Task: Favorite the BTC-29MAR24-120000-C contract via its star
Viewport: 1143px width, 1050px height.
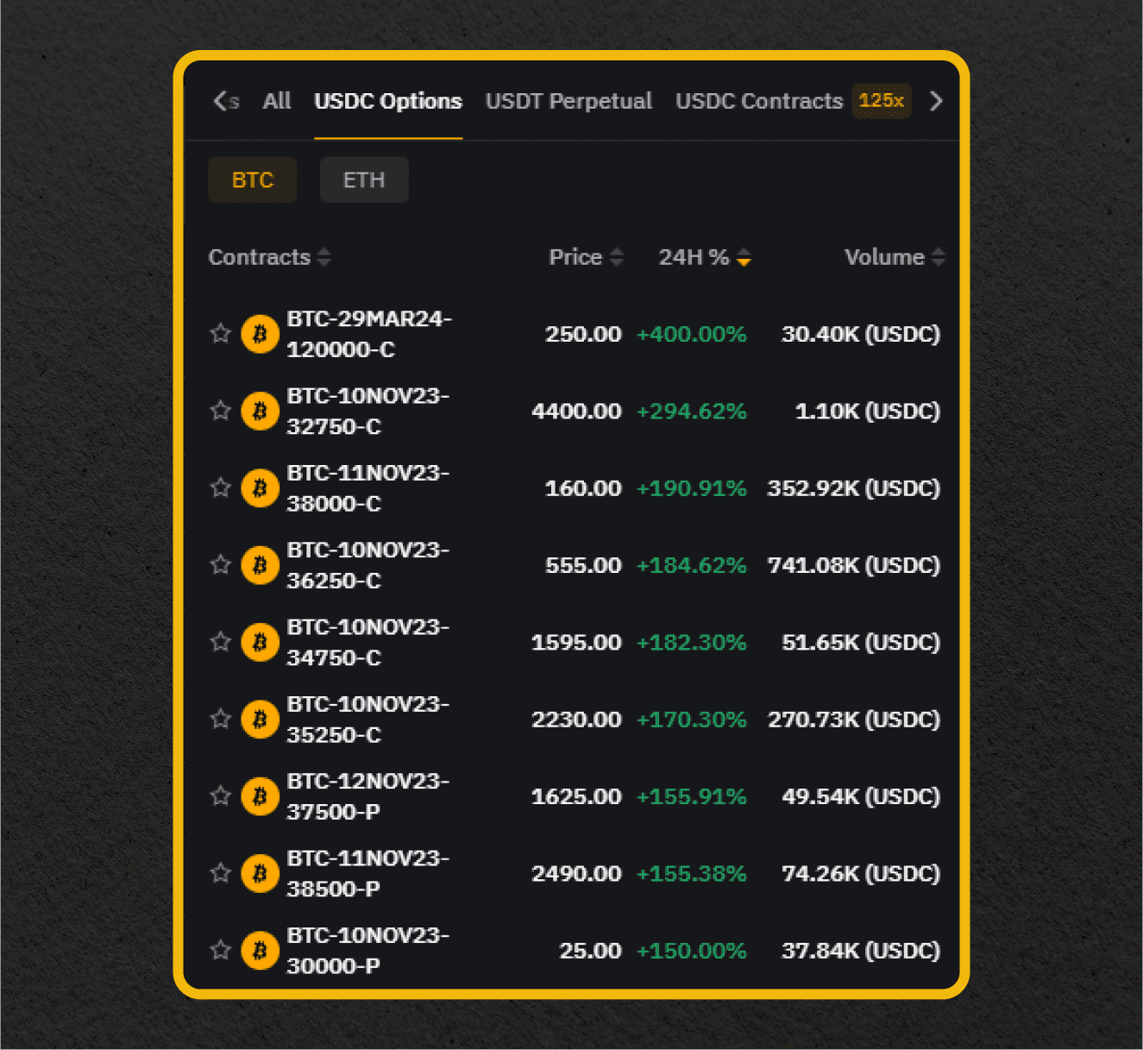Action: point(220,334)
